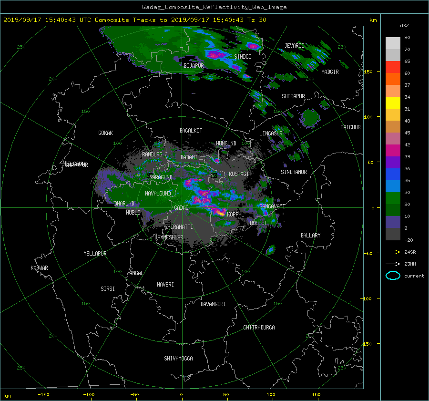
Task: Click the RAMDURG city label
Action: point(152,154)
